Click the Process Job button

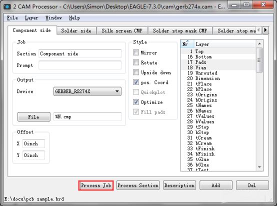click(x=96, y=185)
